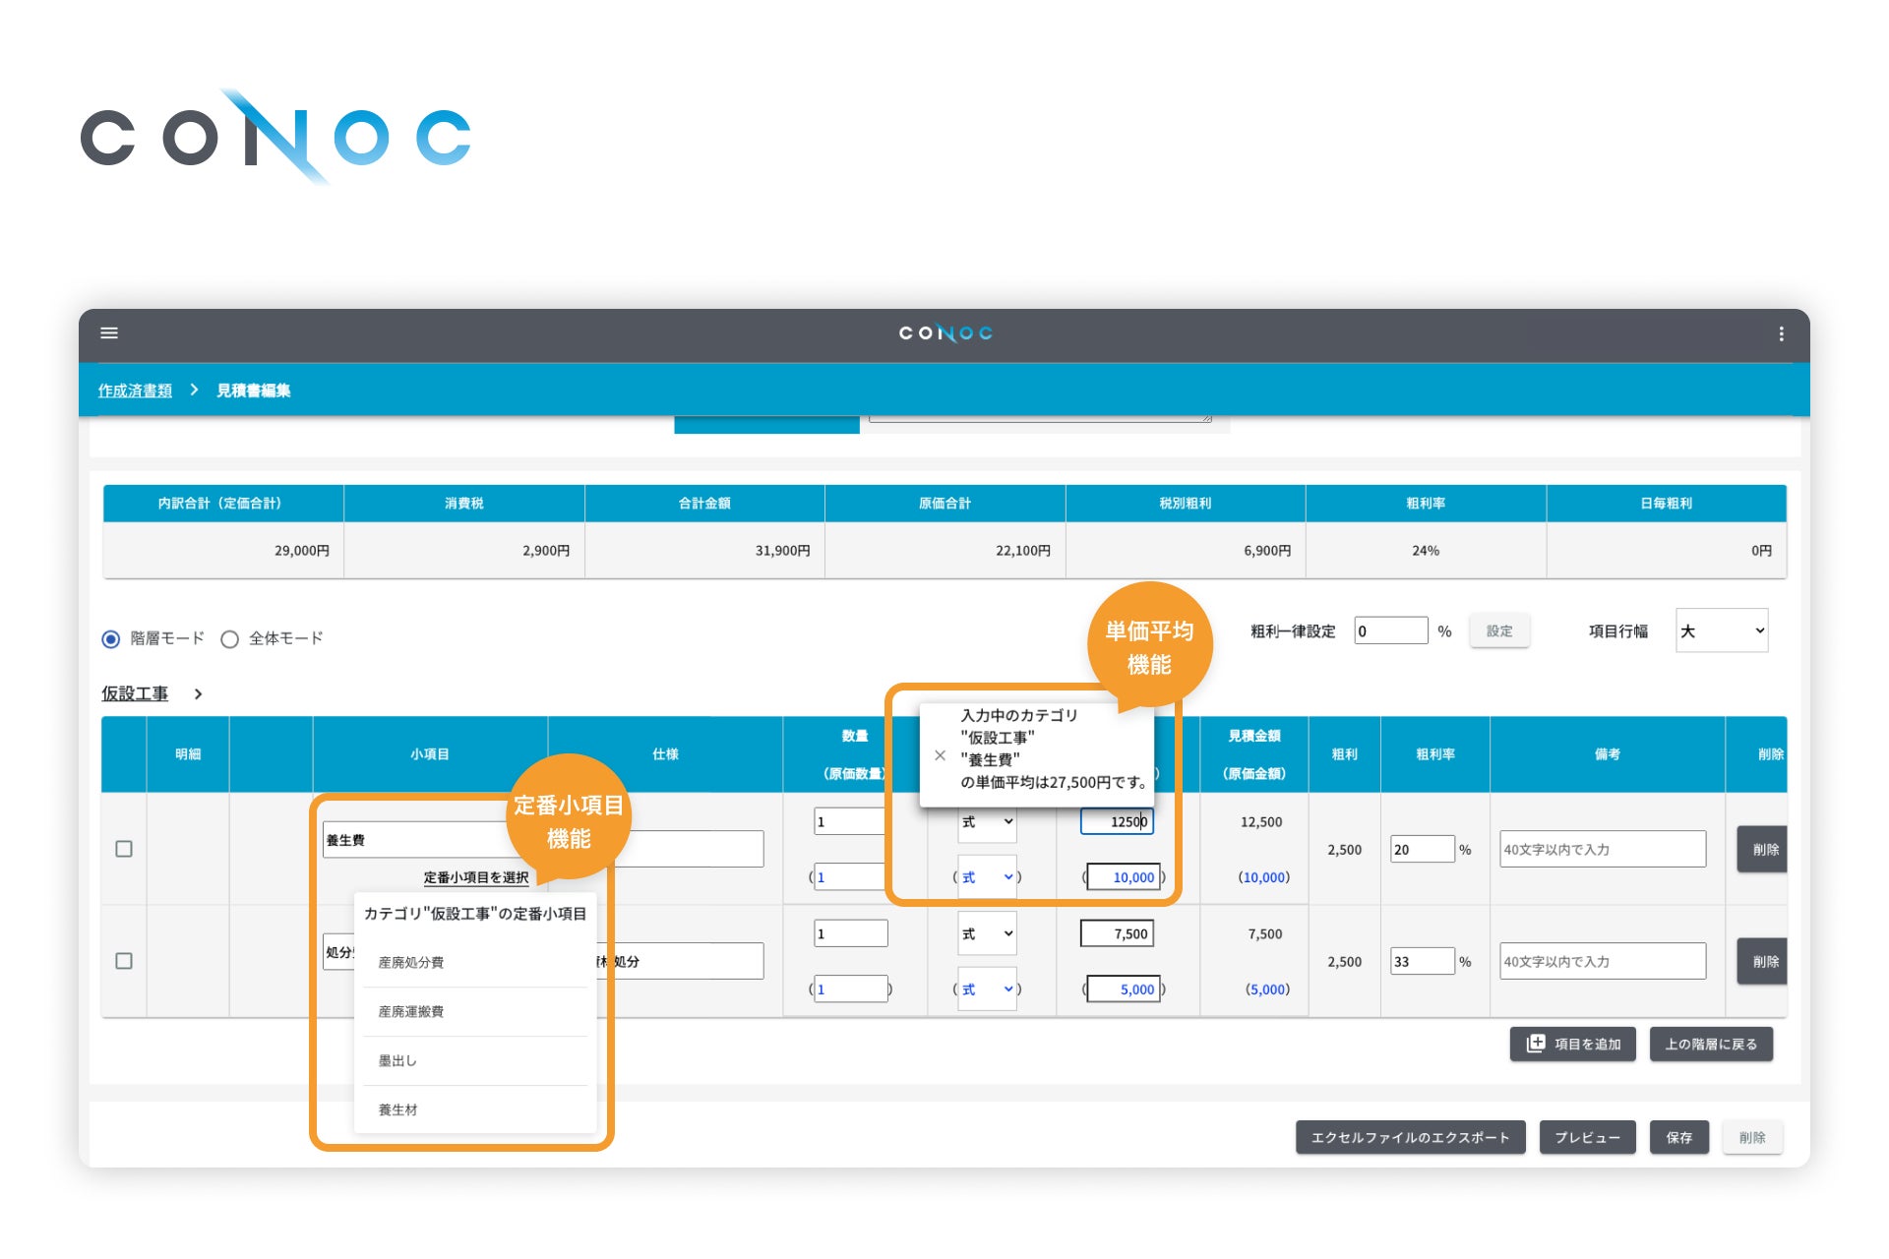Click 作成済書類 breadcrumb link
The width and height of the screenshot is (1889, 1259).
[x=135, y=391]
